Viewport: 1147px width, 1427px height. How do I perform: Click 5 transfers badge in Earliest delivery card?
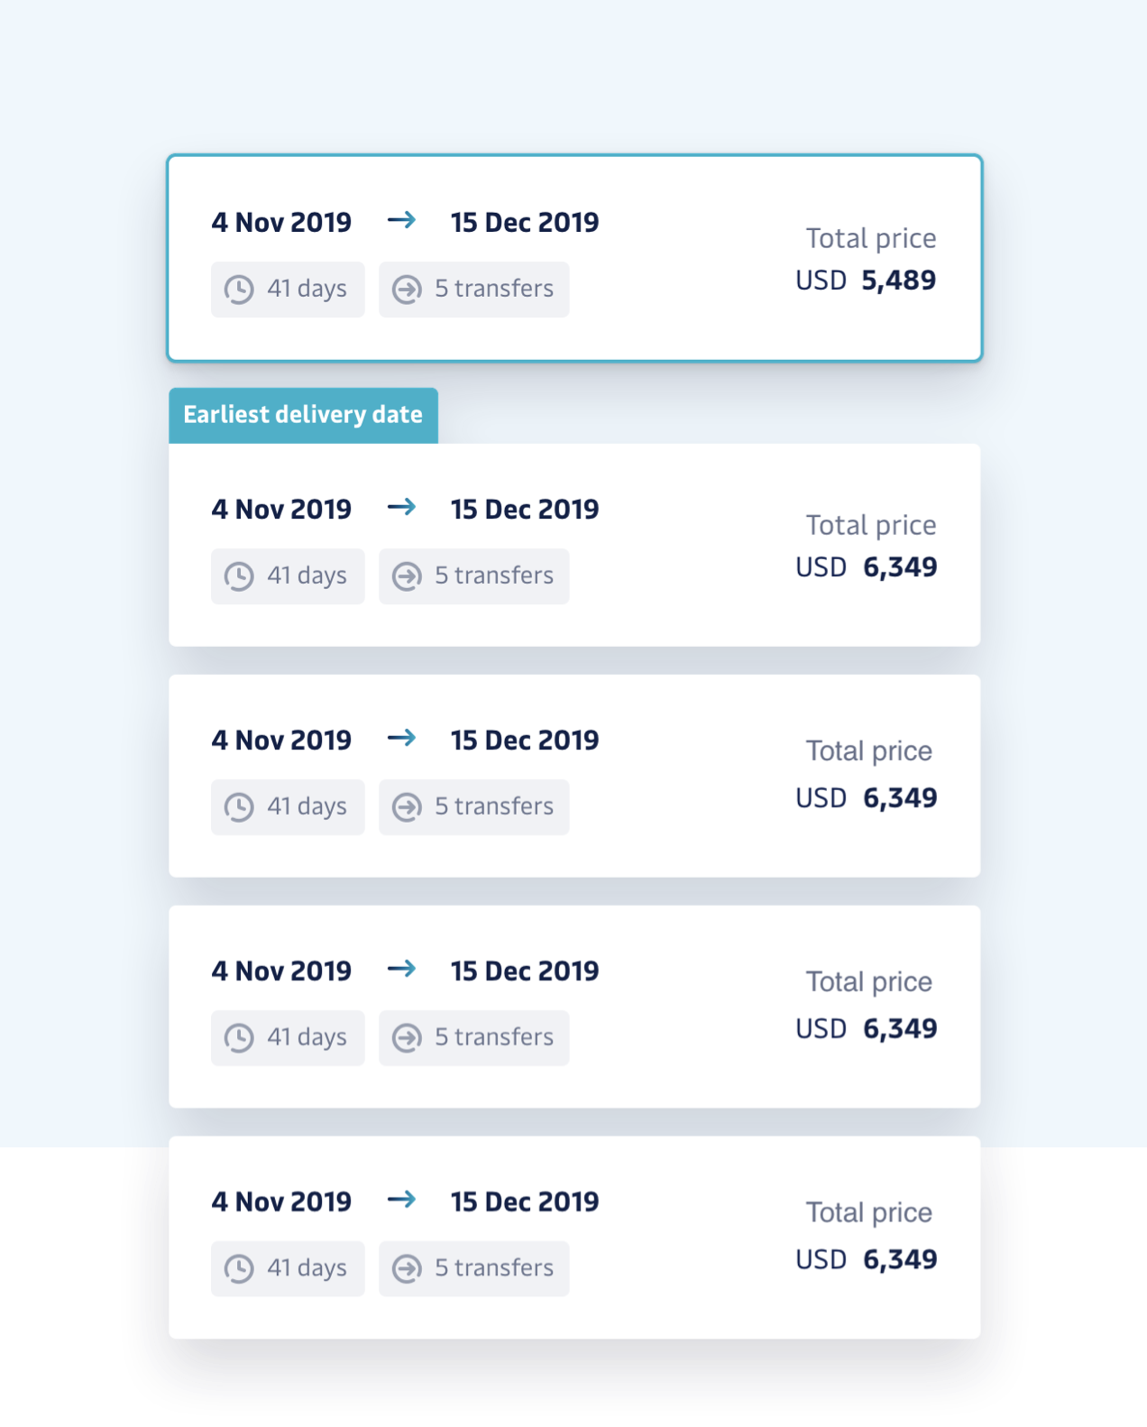click(473, 576)
